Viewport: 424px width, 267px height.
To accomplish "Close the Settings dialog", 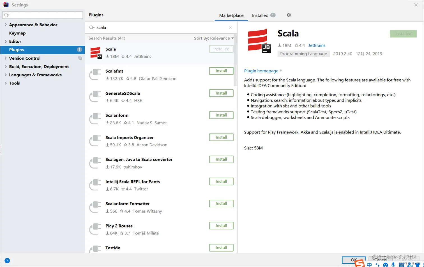I will [416, 5].
